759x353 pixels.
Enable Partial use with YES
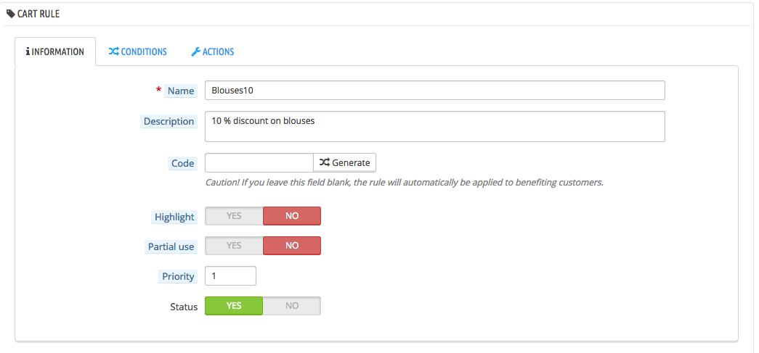pyautogui.click(x=234, y=246)
